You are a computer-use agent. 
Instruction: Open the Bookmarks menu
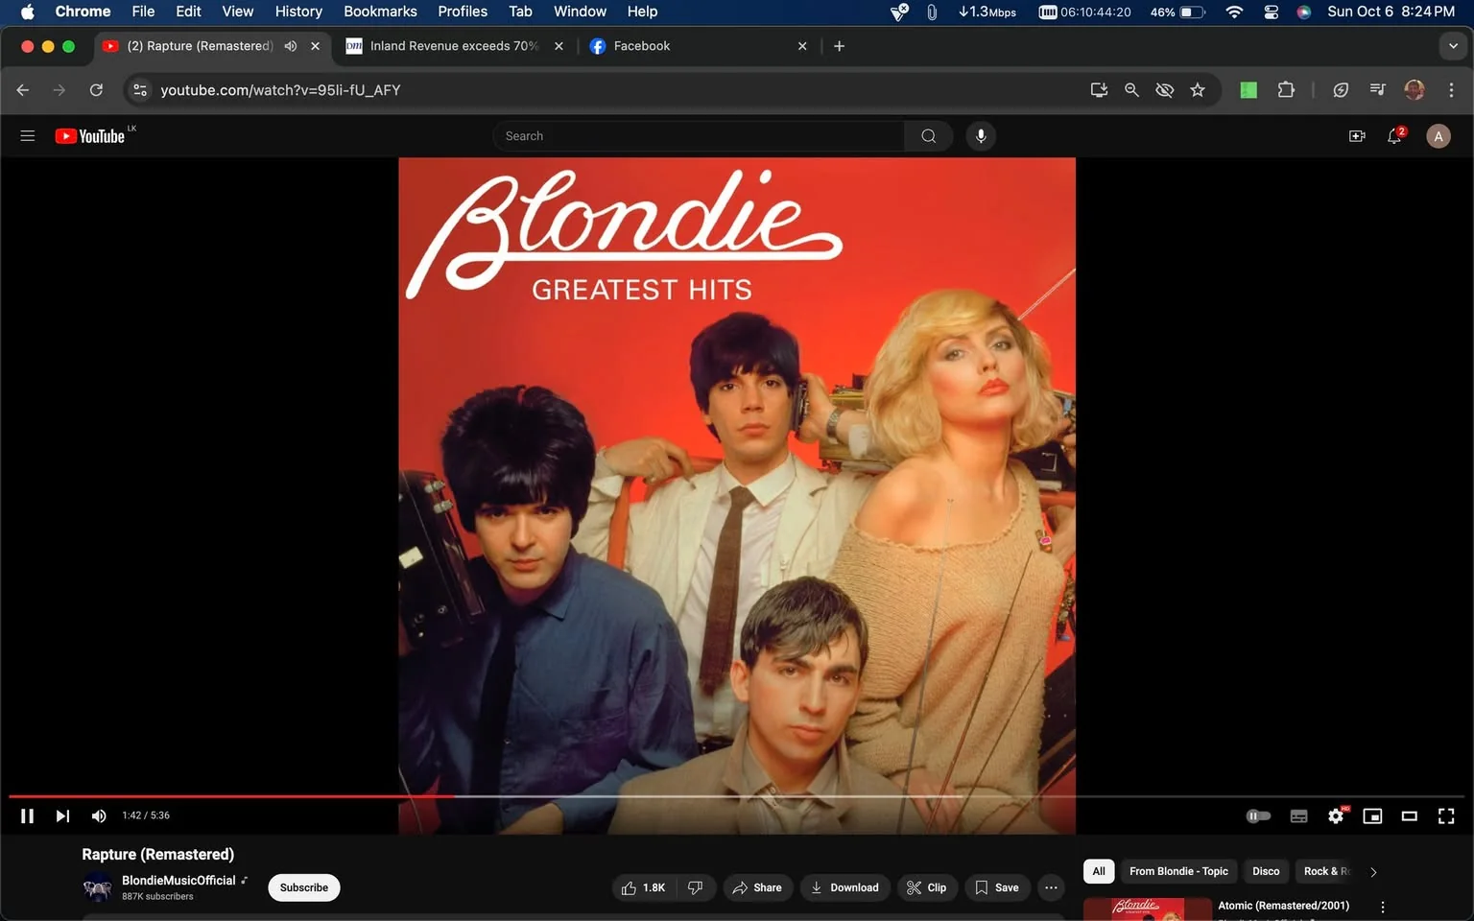click(380, 12)
